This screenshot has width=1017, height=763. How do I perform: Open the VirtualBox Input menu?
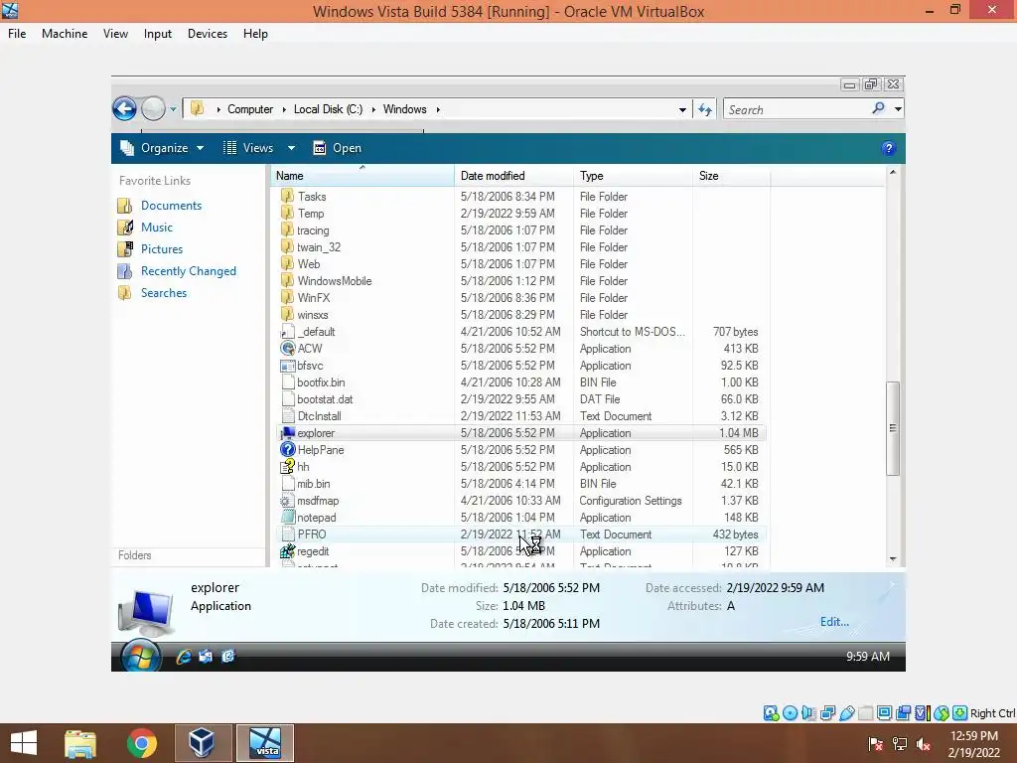coord(158,34)
